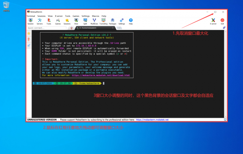This screenshot has height=154, width=243.
Task: Open the Sessions menu
Action: click(41, 16)
